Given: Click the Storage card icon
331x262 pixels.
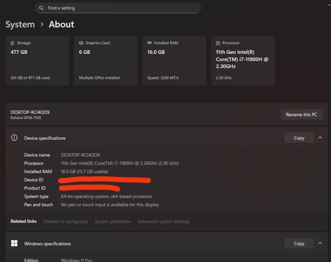Looking at the screenshot, I should (12, 43).
